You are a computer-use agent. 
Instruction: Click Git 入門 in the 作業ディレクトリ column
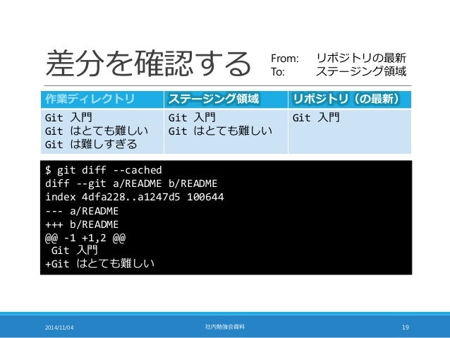68,118
